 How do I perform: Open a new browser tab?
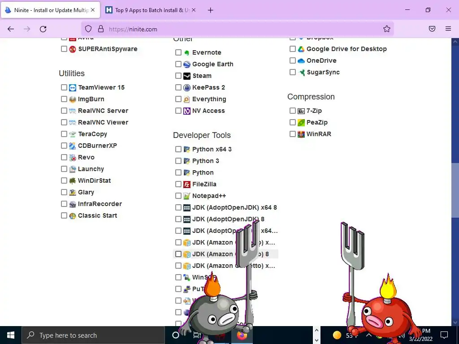tap(211, 10)
